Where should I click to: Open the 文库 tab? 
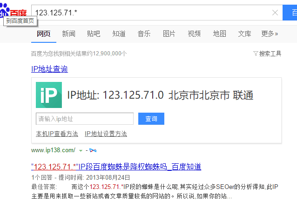244,34
